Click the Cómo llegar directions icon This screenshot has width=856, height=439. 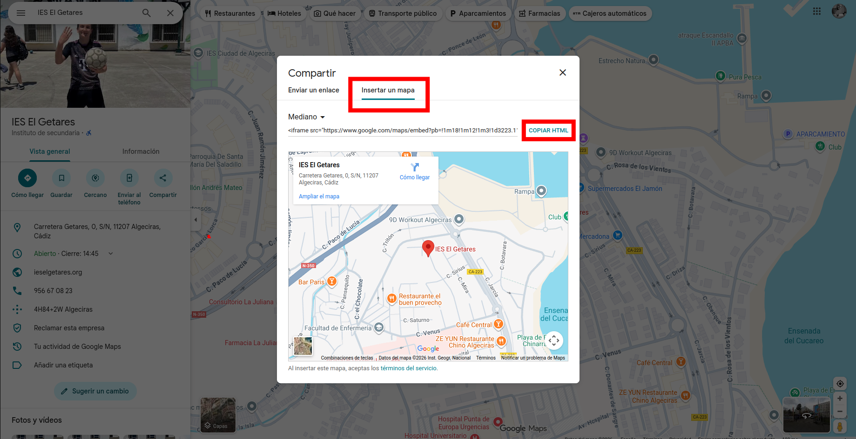coord(27,178)
